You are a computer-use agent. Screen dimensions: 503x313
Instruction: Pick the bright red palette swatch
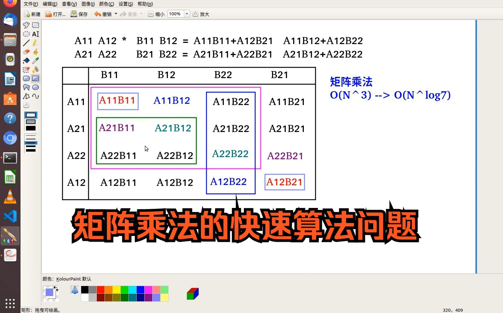click(x=101, y=289)
